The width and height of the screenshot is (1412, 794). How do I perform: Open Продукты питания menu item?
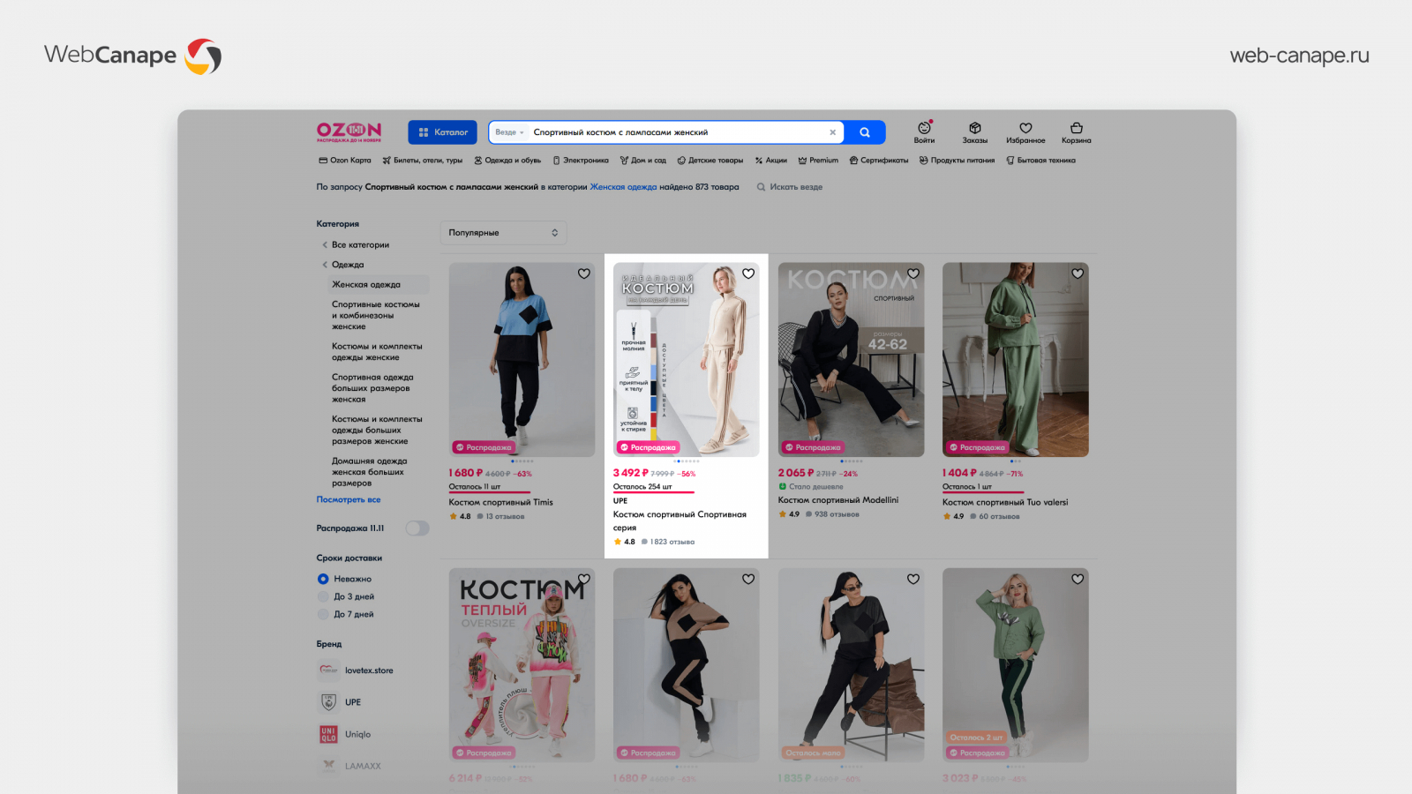pos(957,161)
